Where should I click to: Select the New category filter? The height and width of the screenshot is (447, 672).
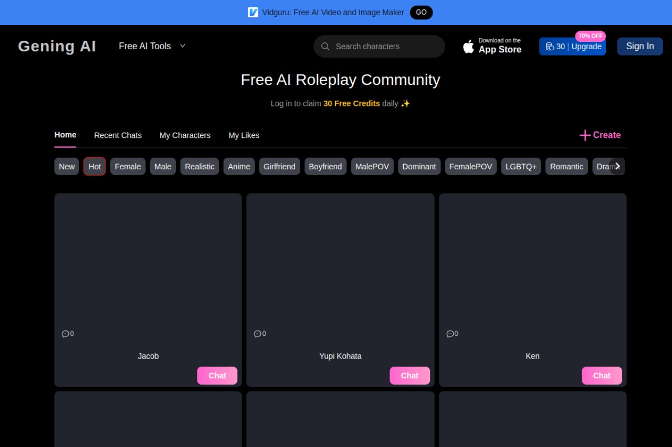67,167
